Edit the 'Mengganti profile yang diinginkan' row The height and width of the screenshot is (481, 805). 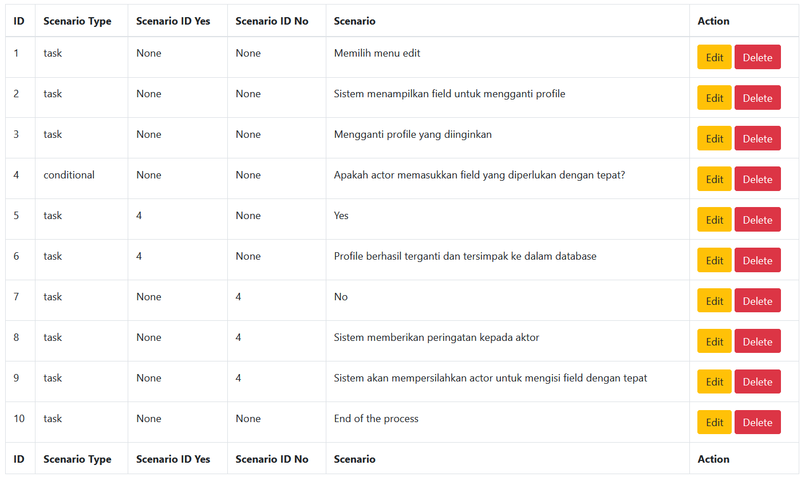tap(714, 138)
